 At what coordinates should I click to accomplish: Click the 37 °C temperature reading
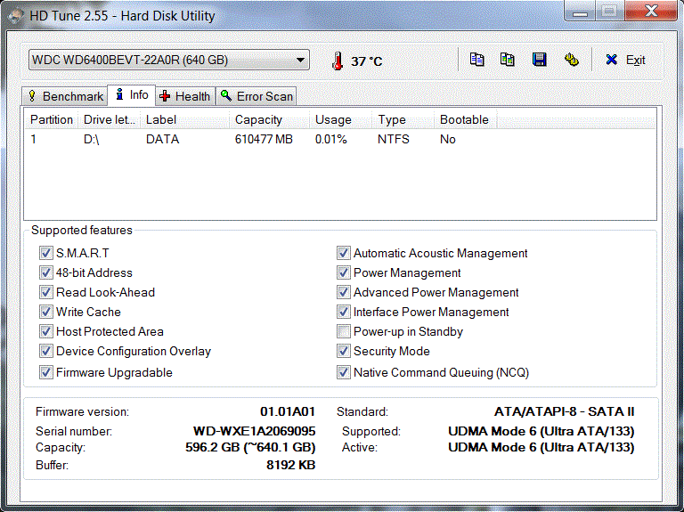click(x=366, y=61)
